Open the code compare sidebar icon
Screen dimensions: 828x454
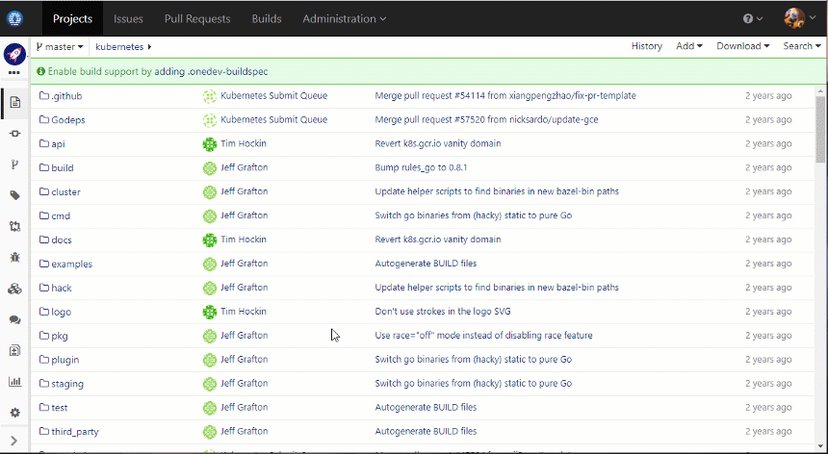pos(14,350)
